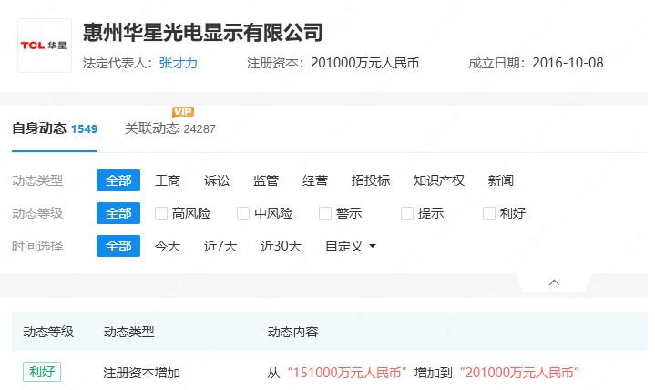Filter by 监管 type
This screenshot has height=390, width=655.
coord(266,180)
